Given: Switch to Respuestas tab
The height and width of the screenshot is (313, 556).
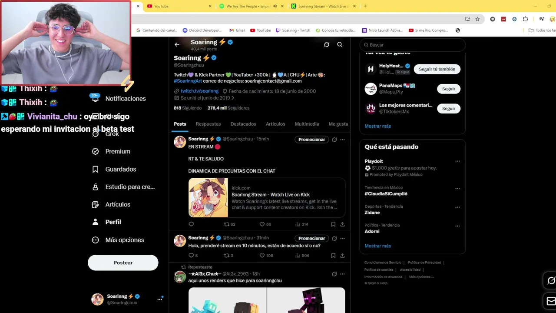Looking at the screenshot, I should coord(208,124).
